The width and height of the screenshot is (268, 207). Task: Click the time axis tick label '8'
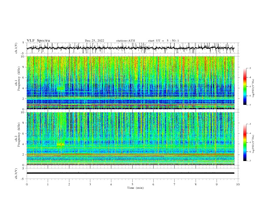(x=196, y=184)
